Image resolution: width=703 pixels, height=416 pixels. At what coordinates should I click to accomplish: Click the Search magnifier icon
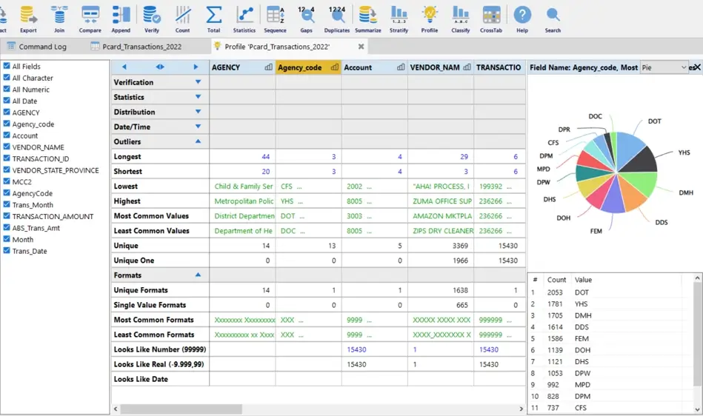(553, 19)
